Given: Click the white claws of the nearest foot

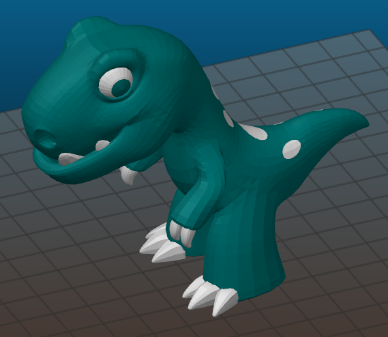Looking at the screenshot, I should click(x=210, y=295).
